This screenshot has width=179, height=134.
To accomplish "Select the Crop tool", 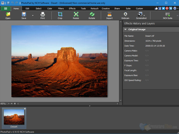I will [x=60, y=14].
